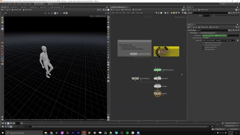240x135 pixels.
Task: Click the Windows Start button
Action: tap(3, 133)
